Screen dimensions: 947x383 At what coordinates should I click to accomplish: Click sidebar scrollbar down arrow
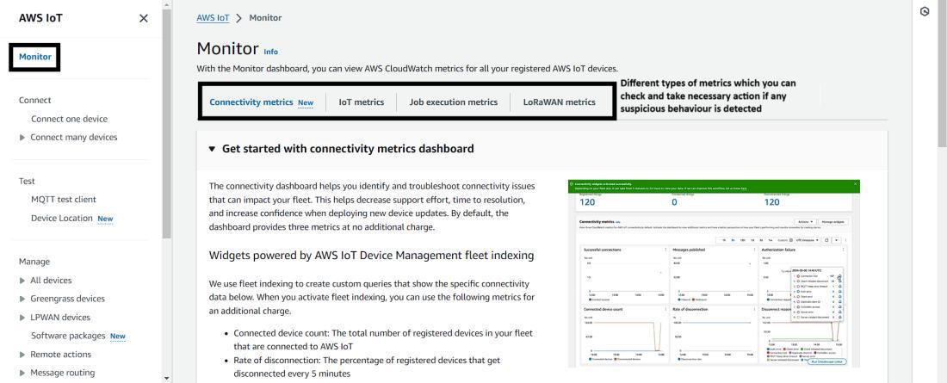point(167,378)
